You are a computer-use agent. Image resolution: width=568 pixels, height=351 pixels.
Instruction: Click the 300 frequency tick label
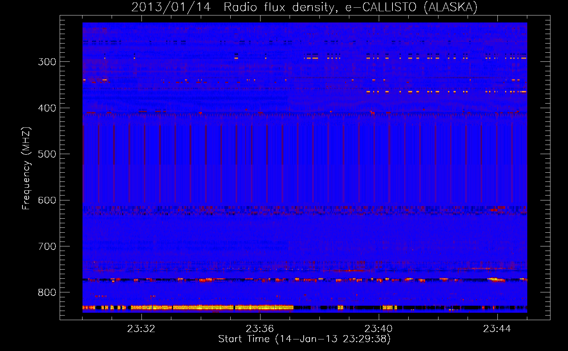click(x=47, y=62)
